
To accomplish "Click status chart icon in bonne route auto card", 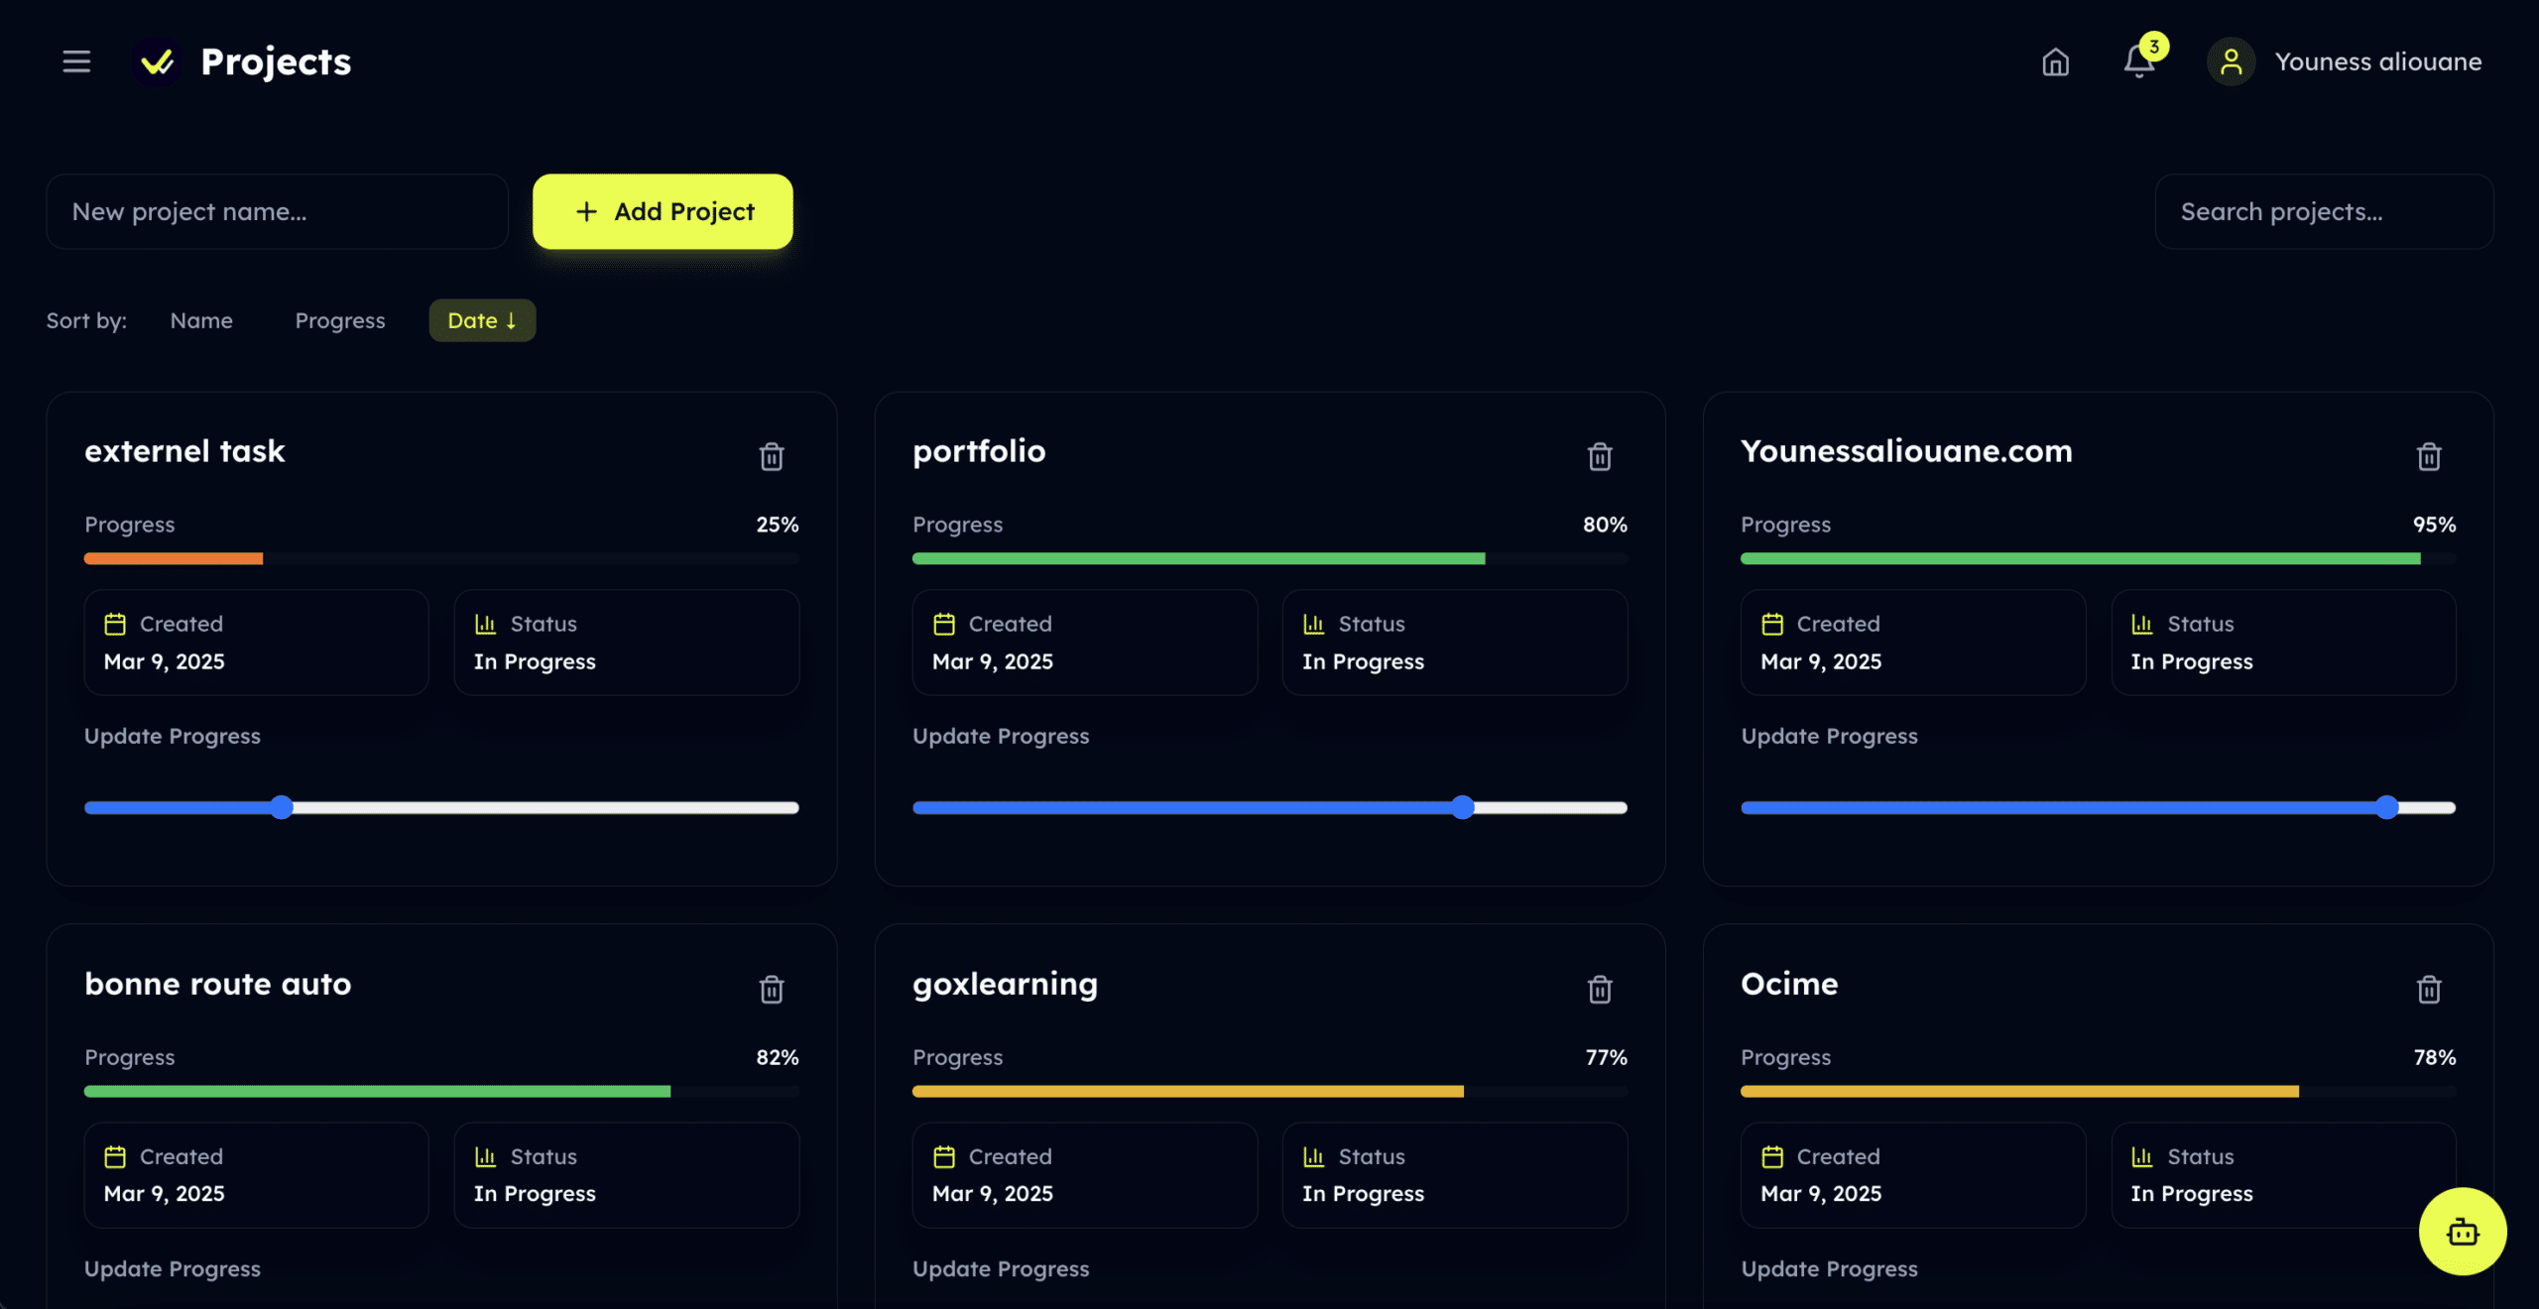I will click(485, 1156).
